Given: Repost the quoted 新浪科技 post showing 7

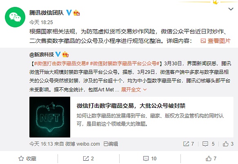Looking at the screenshot, I should 189,144.
